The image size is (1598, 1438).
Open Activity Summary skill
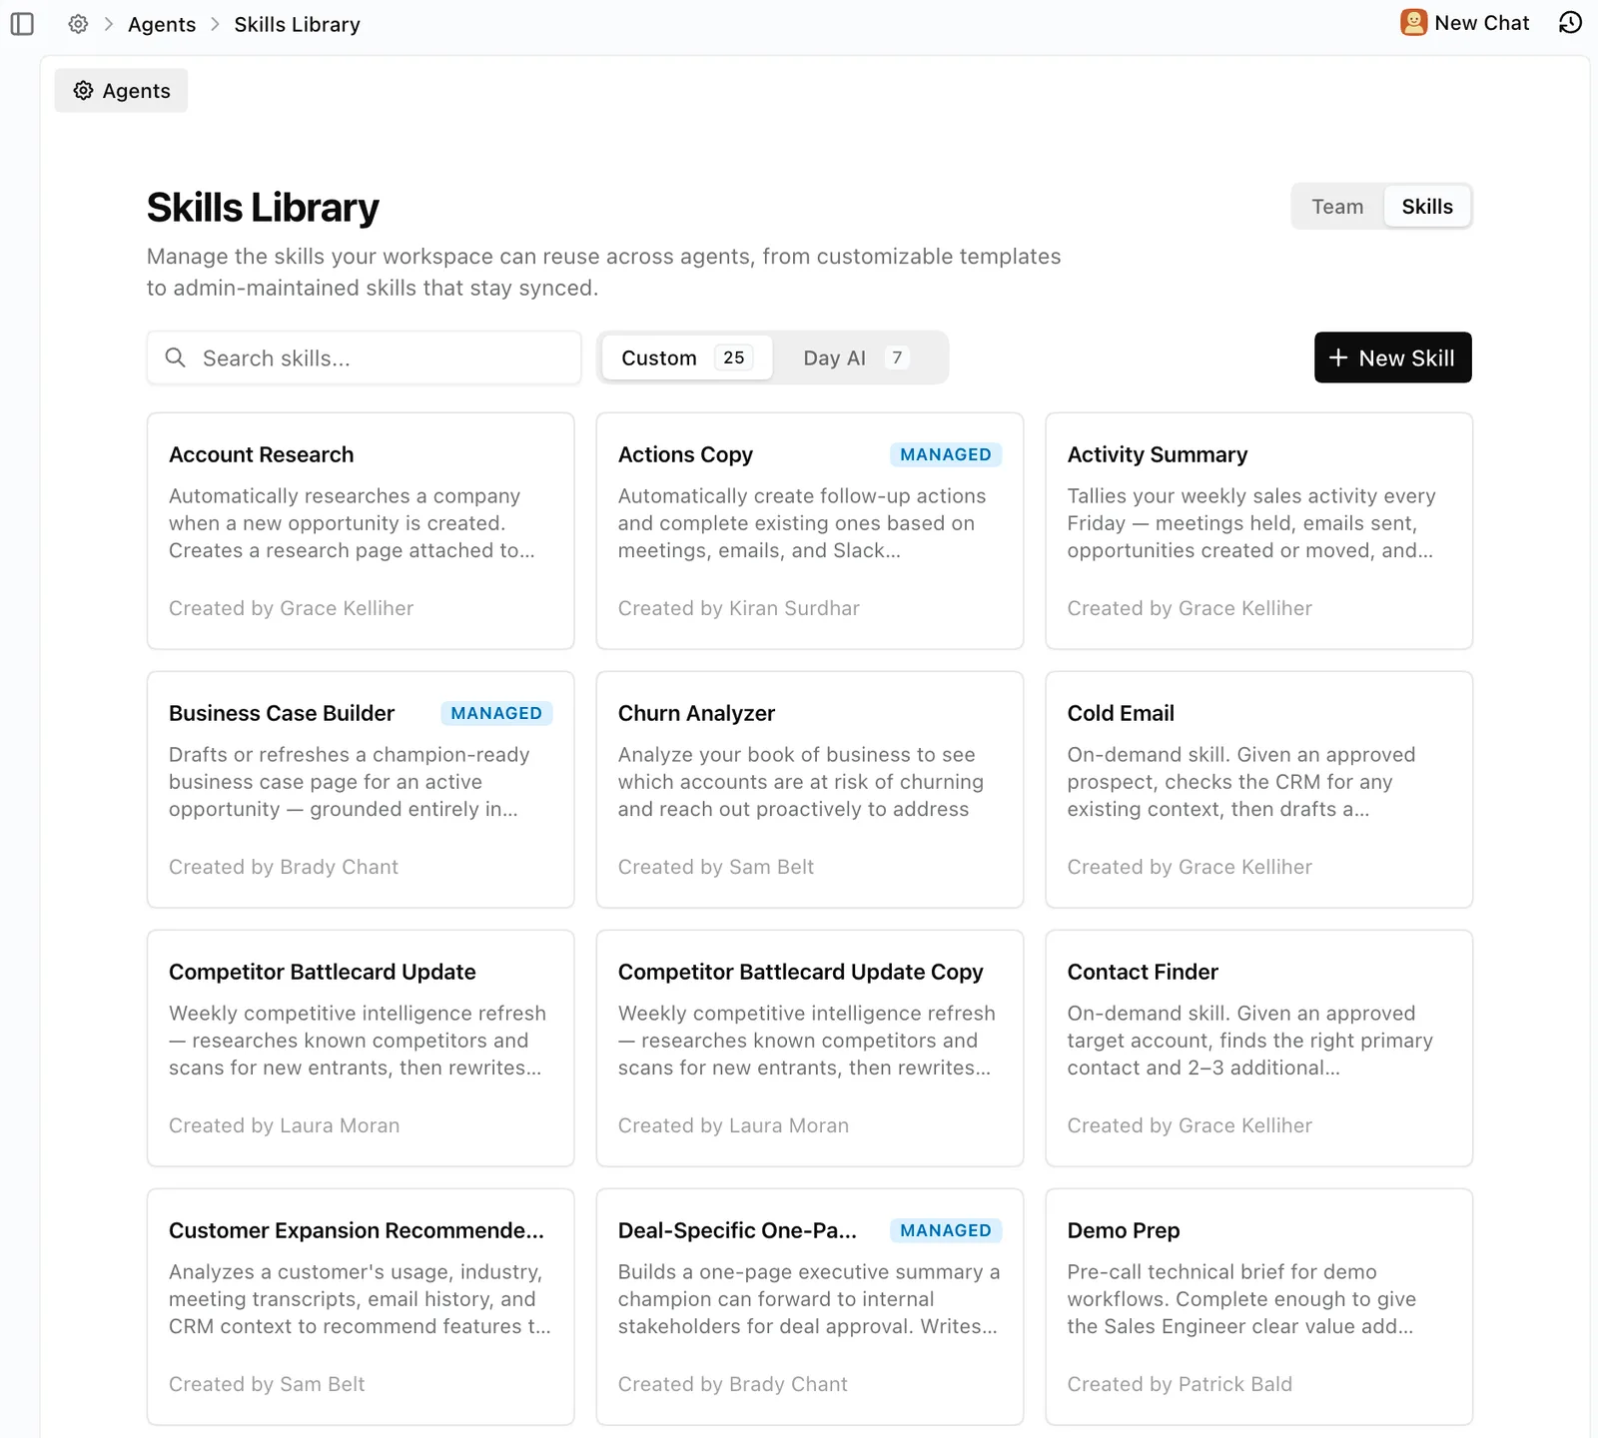1258,531
